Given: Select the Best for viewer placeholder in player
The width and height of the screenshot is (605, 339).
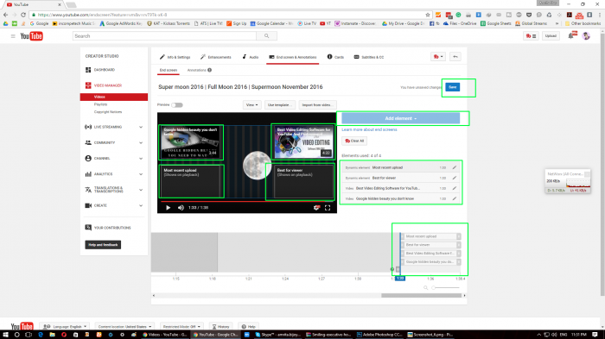Looking at the screenshot, I should point(303,181).
